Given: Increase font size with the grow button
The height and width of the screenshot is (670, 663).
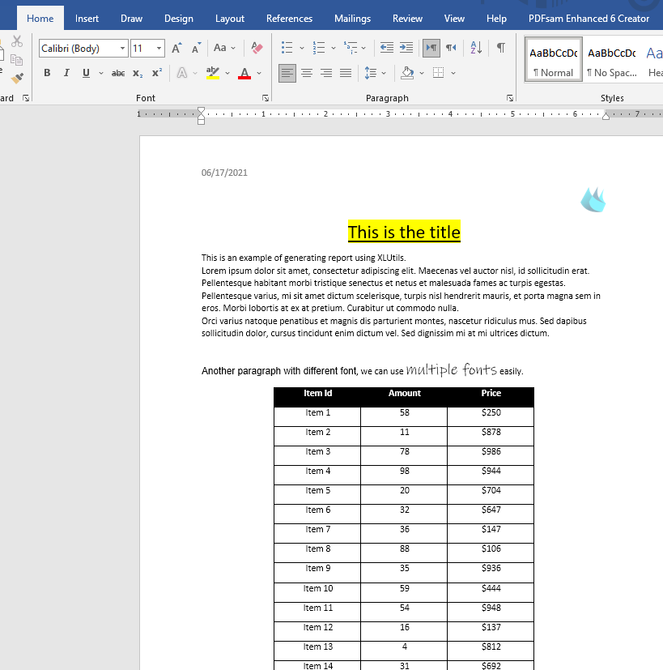Looking at the screenshot, I should 176,49.
